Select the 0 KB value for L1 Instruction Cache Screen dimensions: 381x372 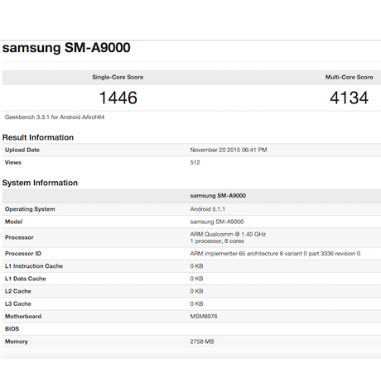point(196,266)
